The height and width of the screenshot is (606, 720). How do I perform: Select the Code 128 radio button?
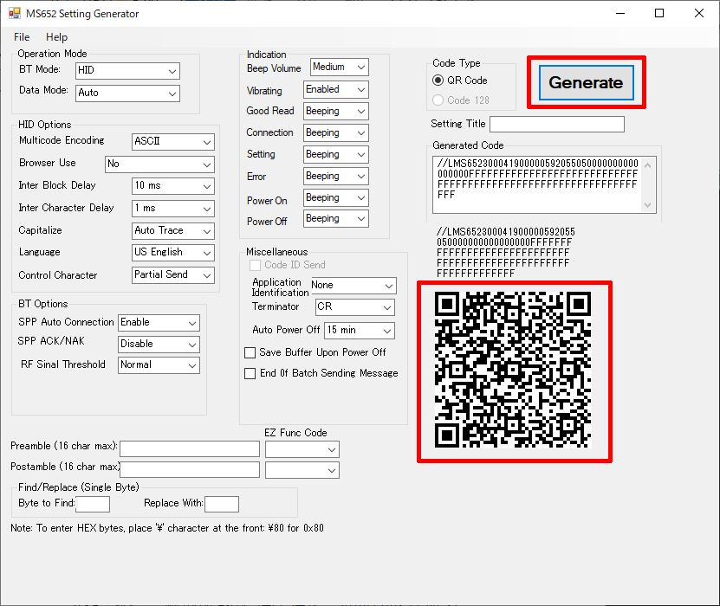pos(461,100)
